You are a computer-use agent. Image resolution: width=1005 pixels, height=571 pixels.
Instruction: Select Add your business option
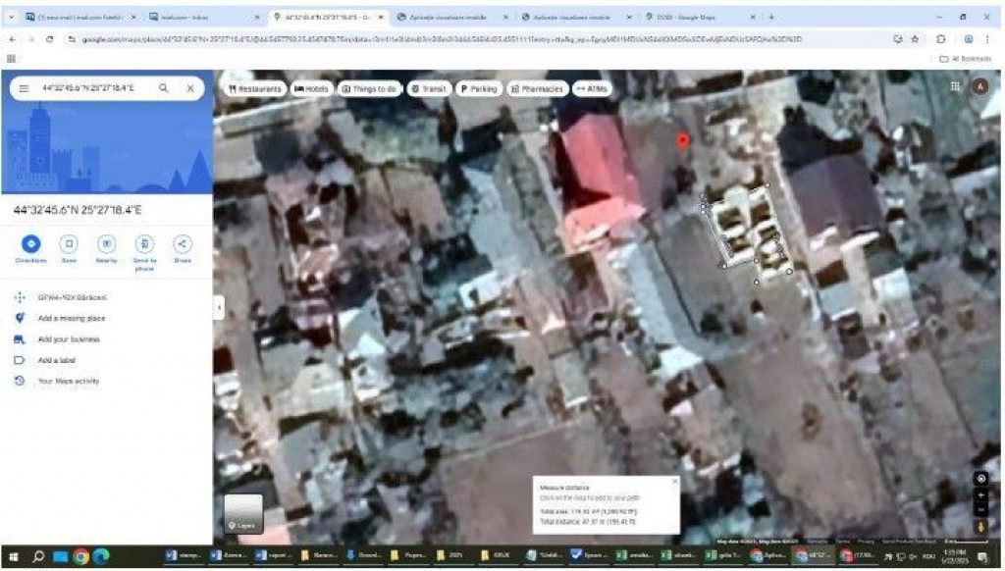[69, 339]
